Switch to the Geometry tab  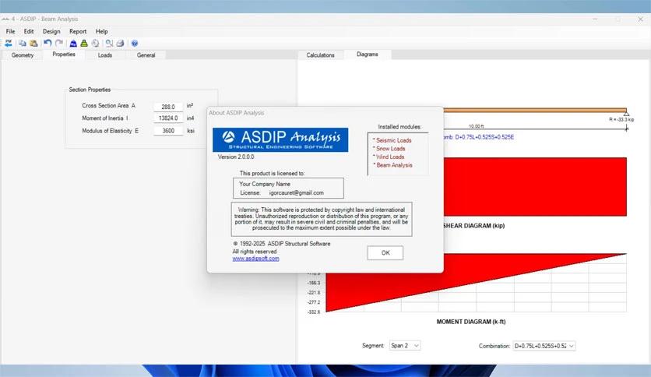(x=23, y=55)
